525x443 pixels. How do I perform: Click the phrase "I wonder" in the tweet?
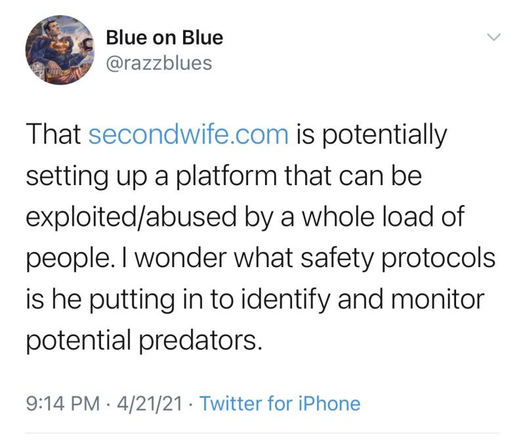pos(166,259)
